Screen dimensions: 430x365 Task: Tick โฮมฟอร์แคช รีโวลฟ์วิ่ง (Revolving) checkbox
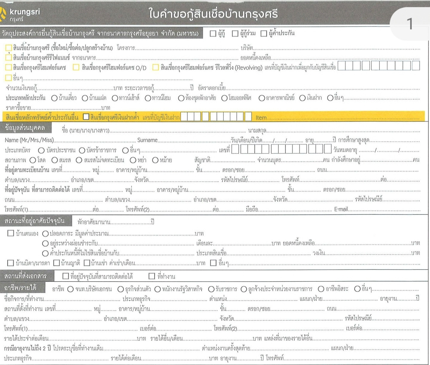click(155, 68)
